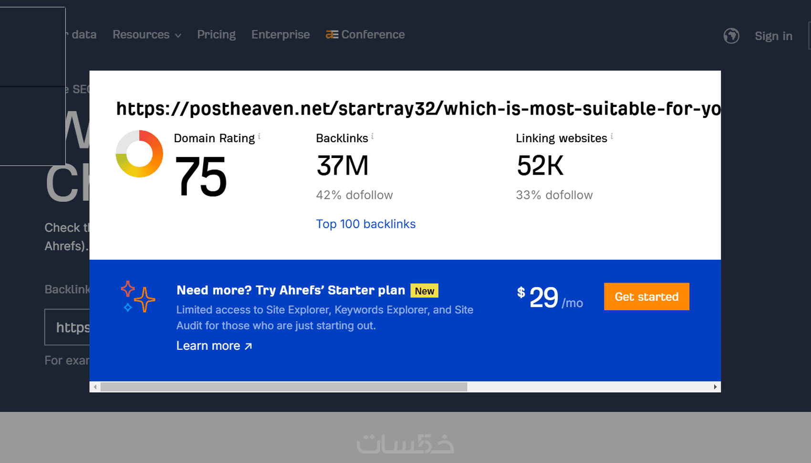Click the sparkle stars icon in Starter banner
The width and height of the screenshot is (811, 463).
pyautogui.click(x=138, y=296)
